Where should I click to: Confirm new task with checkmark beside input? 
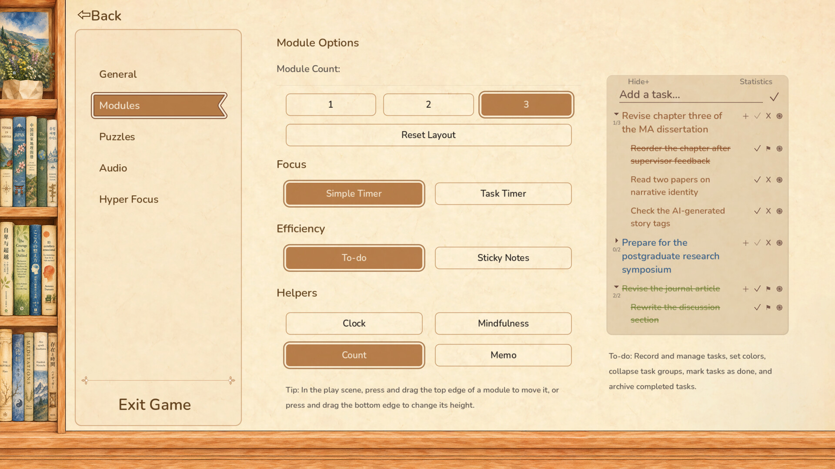click(774, 96)
